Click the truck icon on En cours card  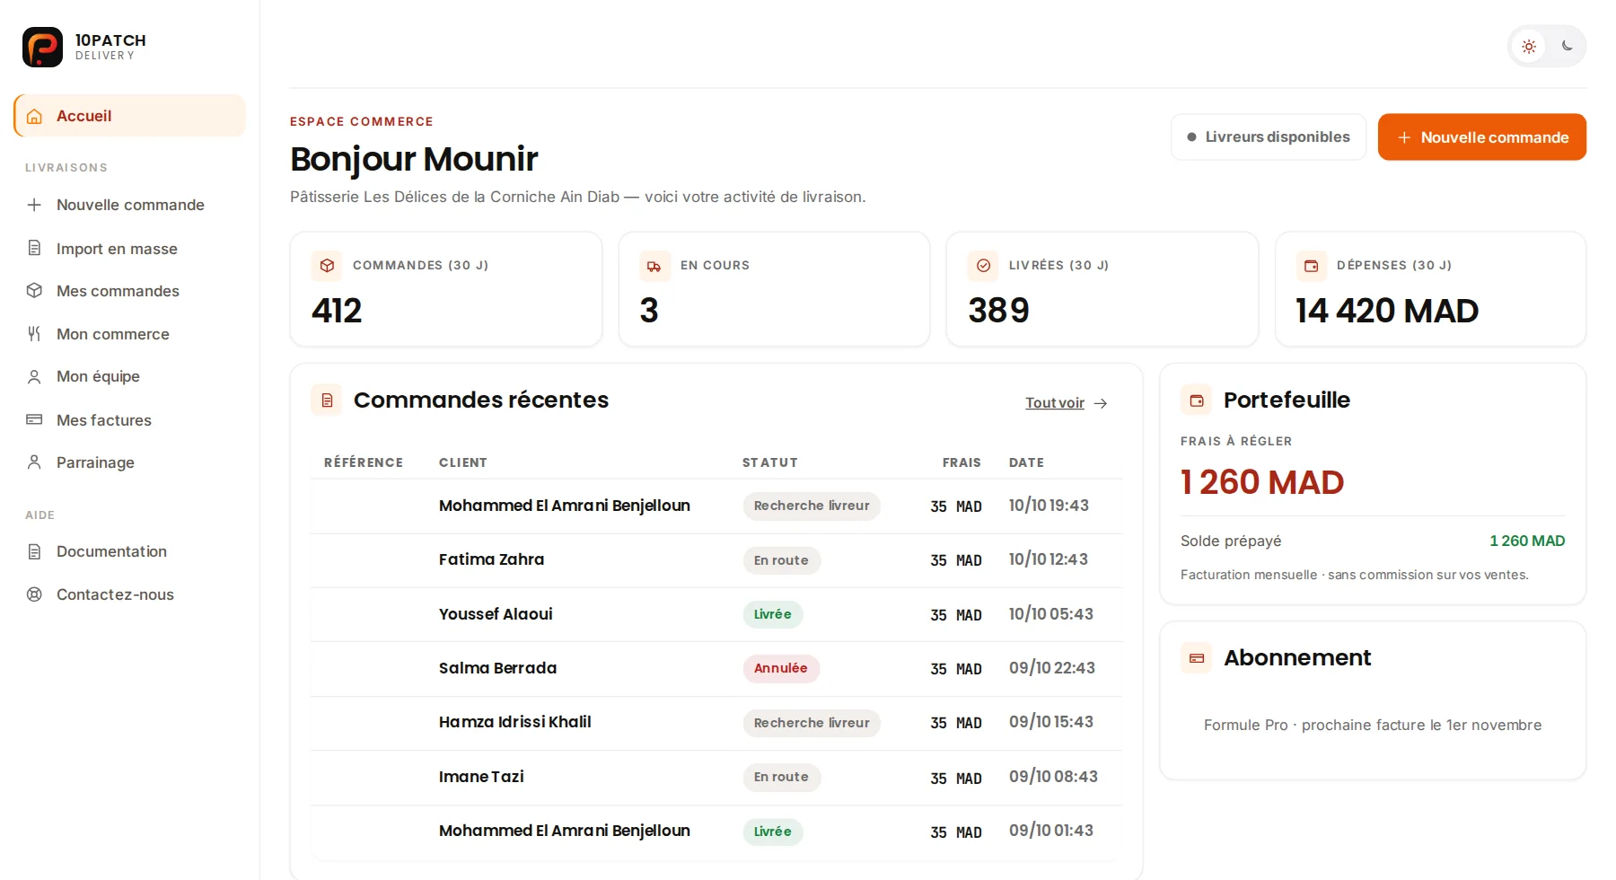tap(654, 266)
